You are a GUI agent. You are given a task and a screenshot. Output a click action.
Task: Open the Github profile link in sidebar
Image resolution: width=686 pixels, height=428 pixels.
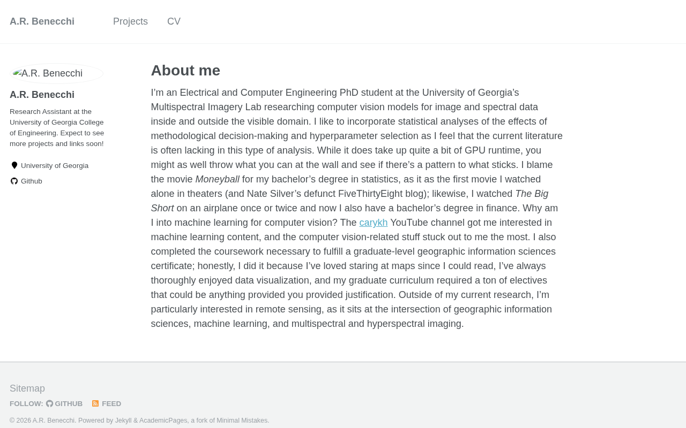tap(31, 181)
